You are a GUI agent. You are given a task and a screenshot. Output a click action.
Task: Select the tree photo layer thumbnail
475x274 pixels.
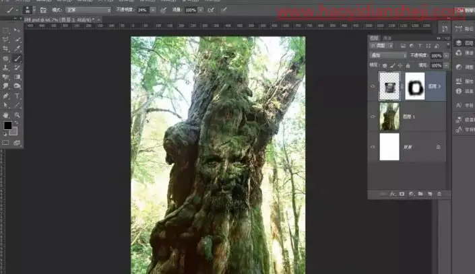pyautogui.click(x=389, y=116)
